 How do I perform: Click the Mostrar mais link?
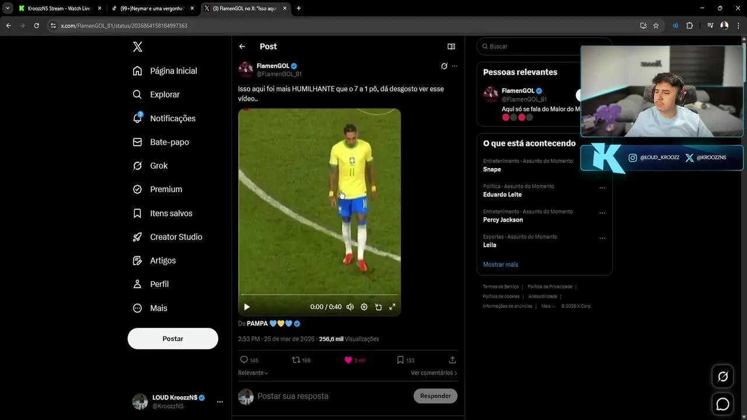click(501, 264)
